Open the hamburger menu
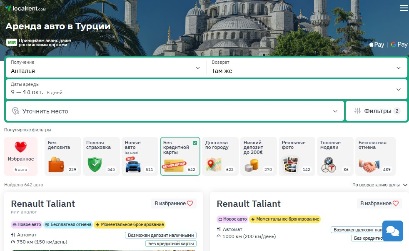The width and height of the screenshot is (409, 251). pos(403,8)
